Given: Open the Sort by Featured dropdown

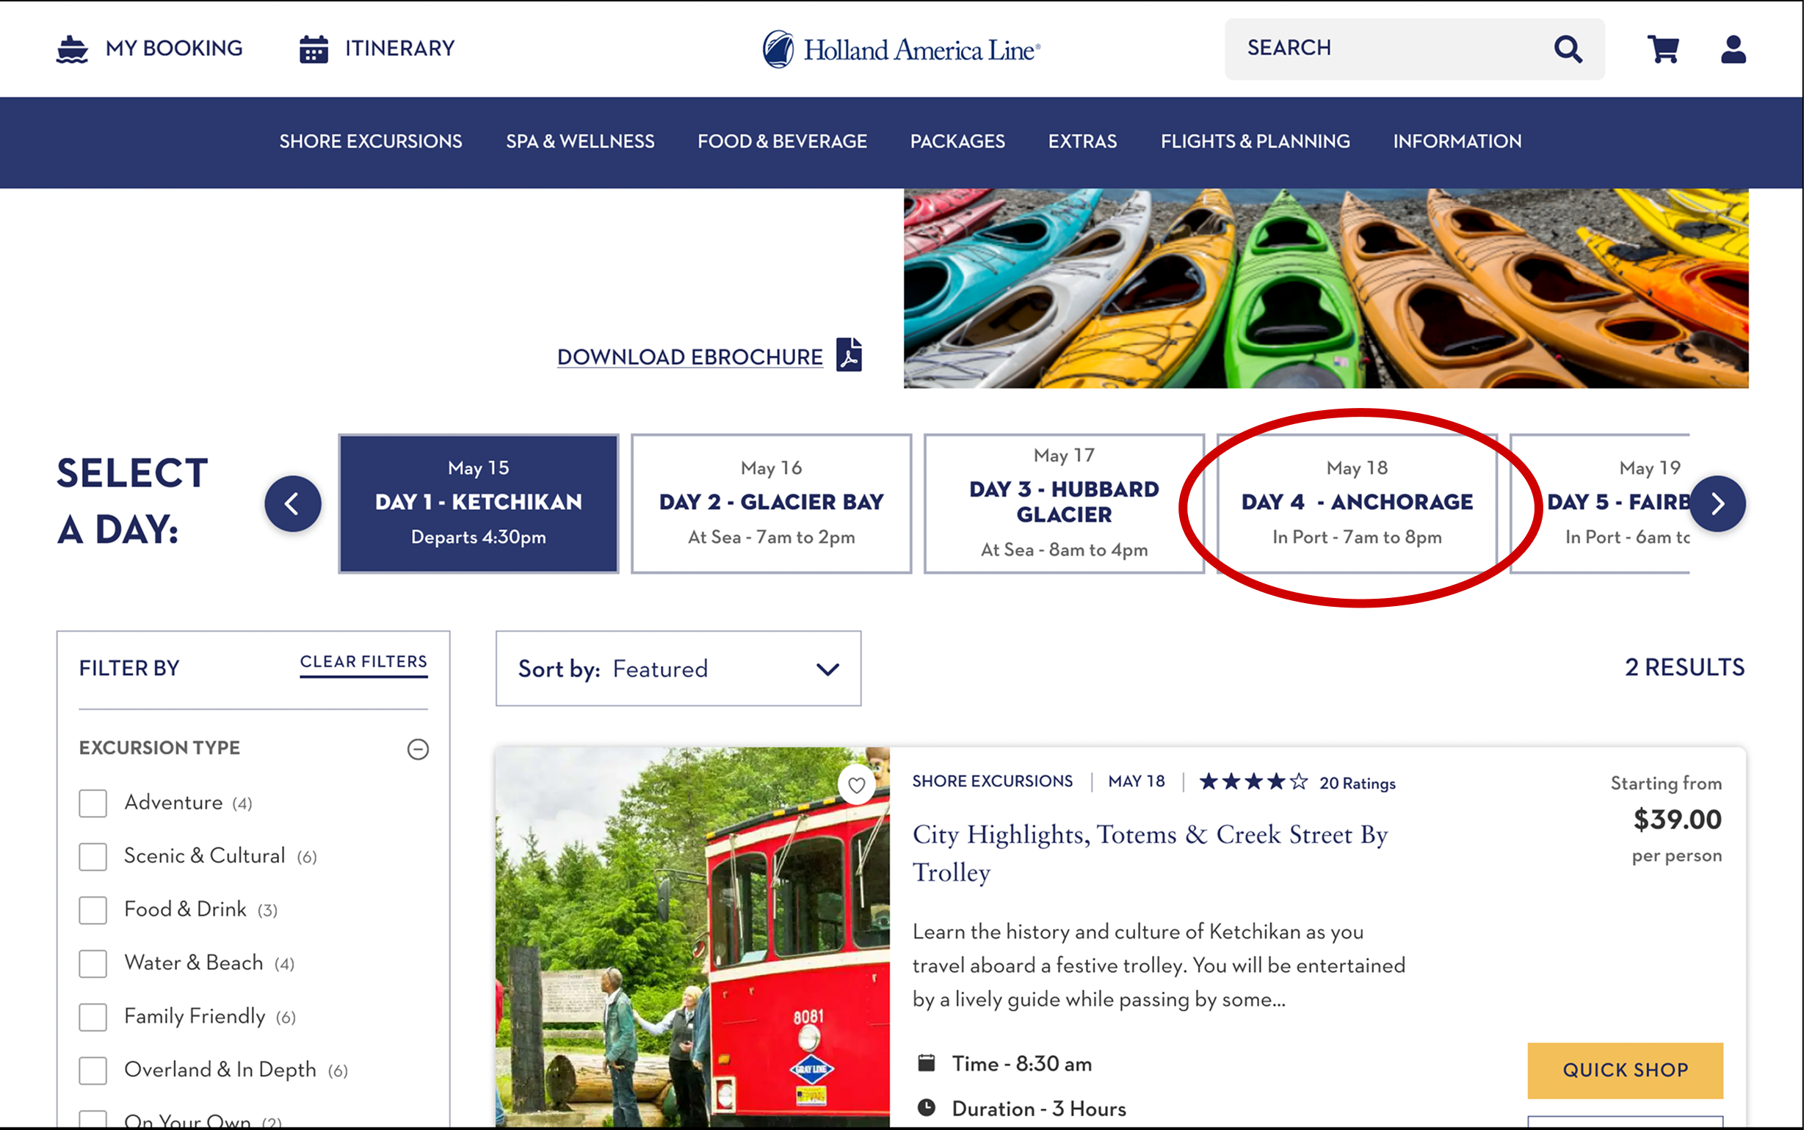Looking at the screenshot, I should pyautogui.click(x=678, y=669).
